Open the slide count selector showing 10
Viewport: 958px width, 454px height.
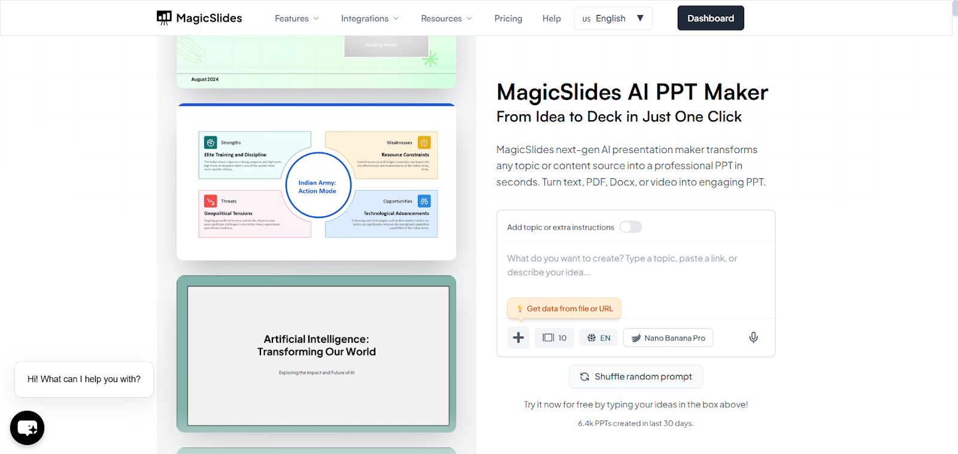554,338
